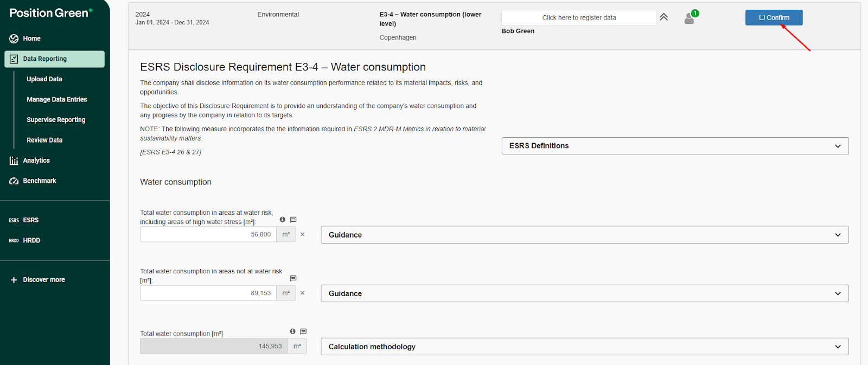The height and width of the screenshot is (365, 868).
Task: Click the plus icon beside Discover more
Action: [14, 280]
